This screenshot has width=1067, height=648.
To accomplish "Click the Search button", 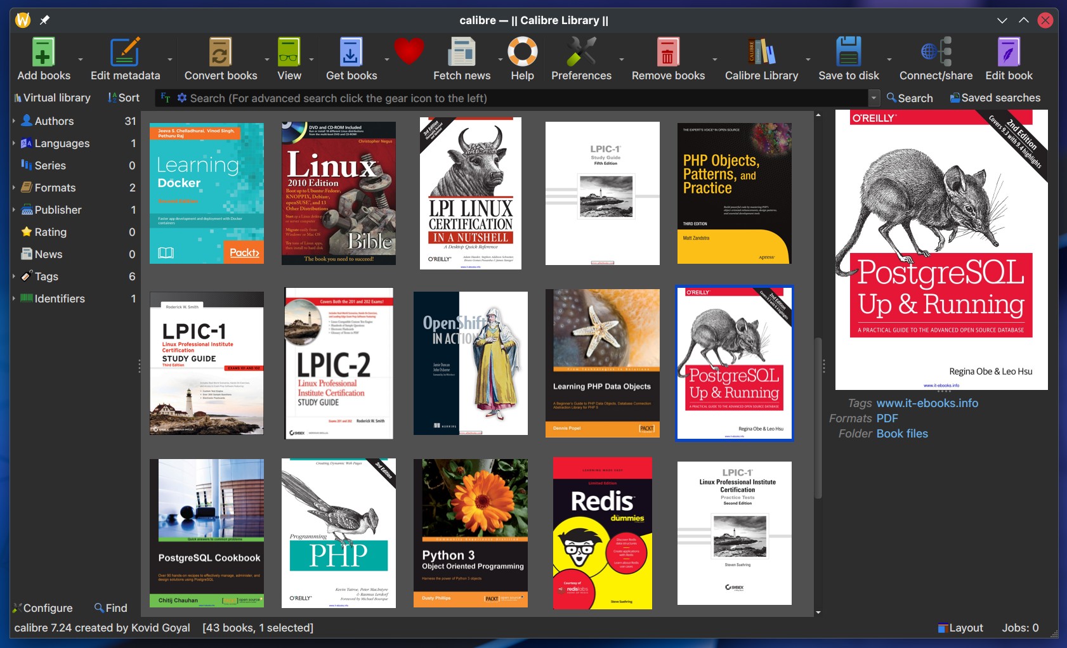I will click(x=910, y=98).
